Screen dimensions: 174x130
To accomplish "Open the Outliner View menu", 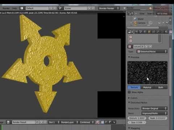I will point(142,13).
